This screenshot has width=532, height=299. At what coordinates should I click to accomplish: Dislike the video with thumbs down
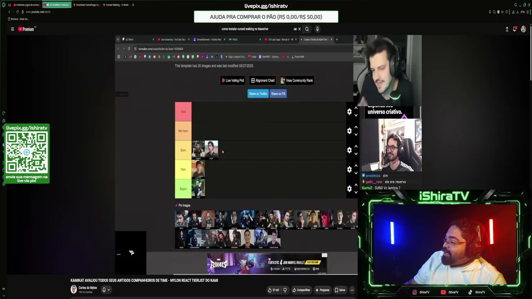point(285,290)
